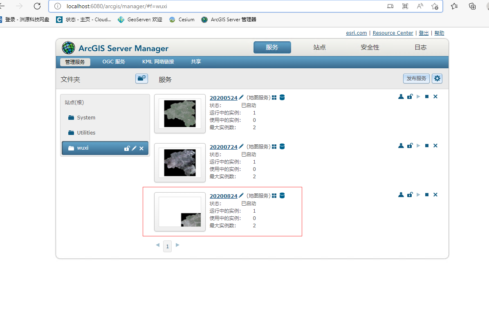489x312 pixels.
Task: Open the OGC 服务 sub-tab
Action: coord(114,62)
